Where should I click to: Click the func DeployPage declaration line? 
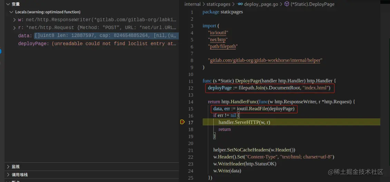[x=269, y=81]
